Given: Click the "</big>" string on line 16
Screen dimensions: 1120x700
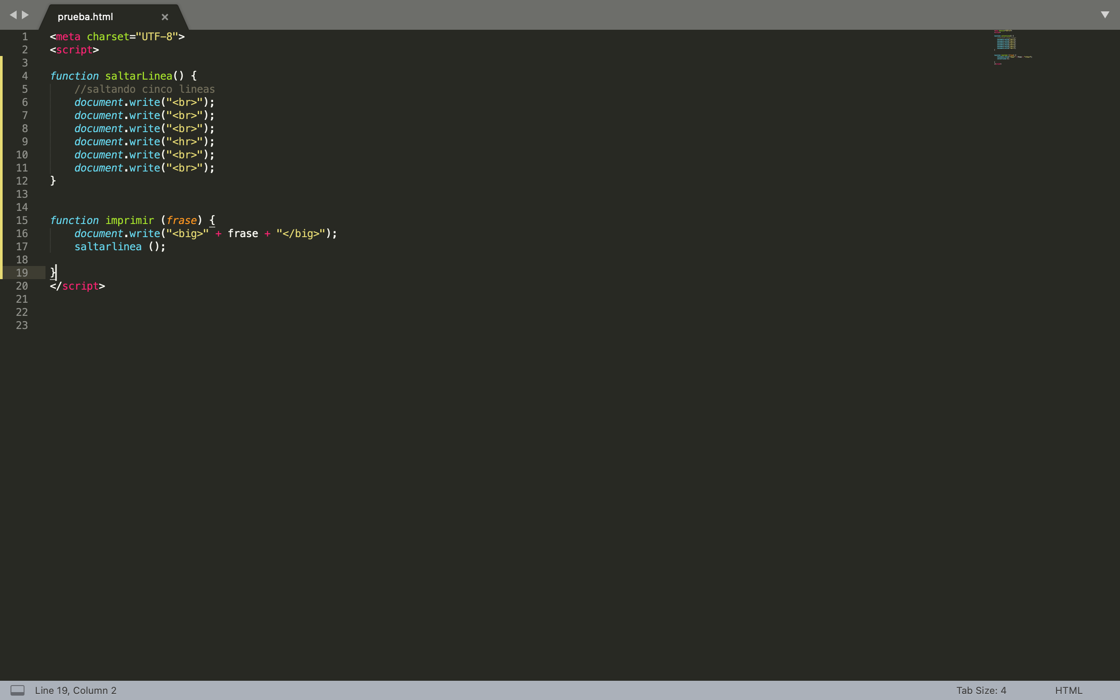Looking at the screenshot, I should 301,233.
